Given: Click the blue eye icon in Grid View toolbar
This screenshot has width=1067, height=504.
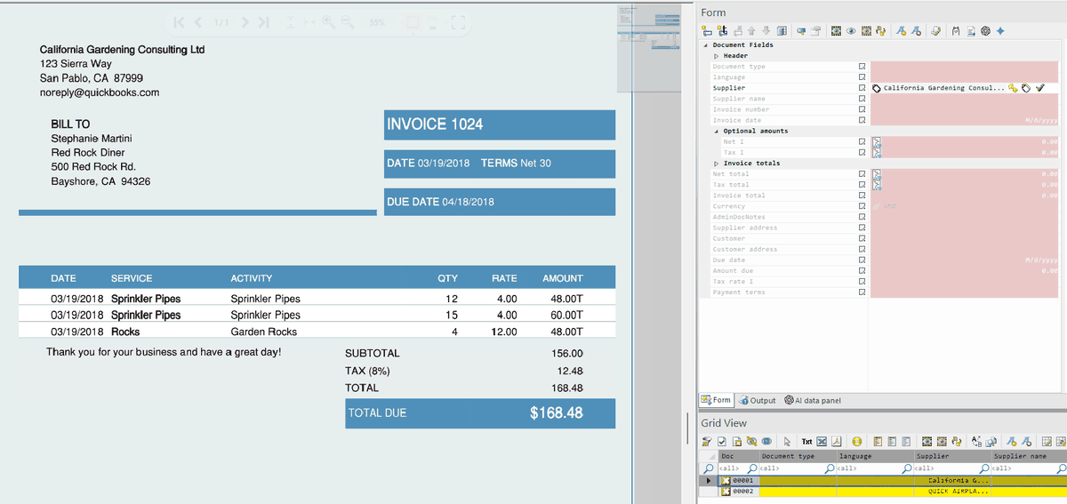Looking at the screenshot, I should coord(766,442).
